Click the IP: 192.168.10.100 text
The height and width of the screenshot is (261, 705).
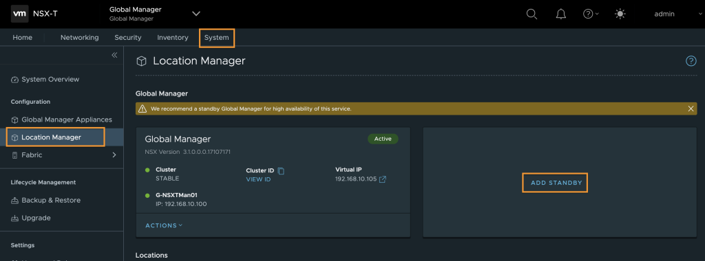pyautogui.click(x=181, y=204)
